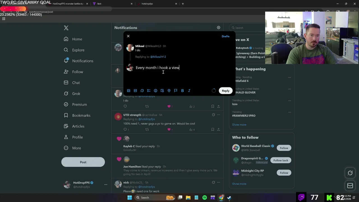Viewport: 359px width, 202px height.
Task: Open Grok in sidebar
Action: (x=72, y=94)
